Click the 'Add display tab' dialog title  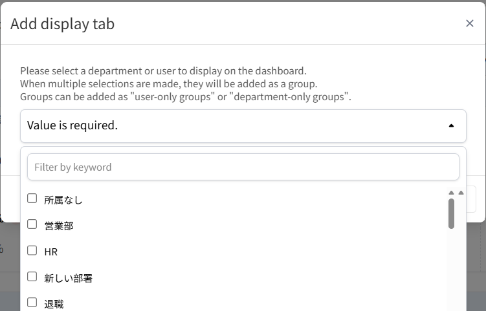(x=62, y=24)
